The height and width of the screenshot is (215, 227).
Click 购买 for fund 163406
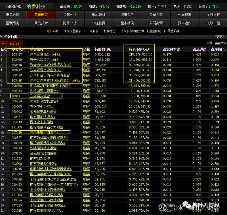[87, 60]
